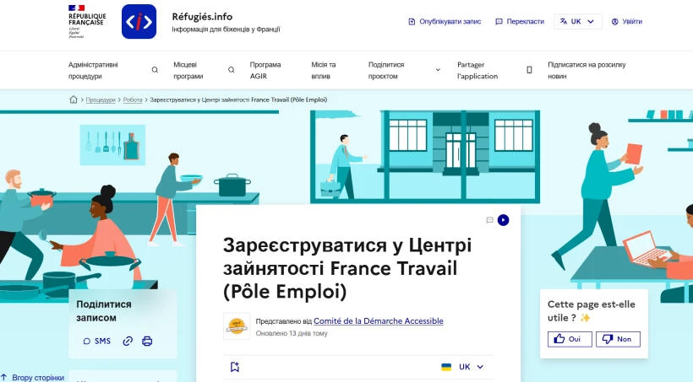Play the audio reading of the article
Image resolution: width=693 pixels, height=382 pixels.
coord(504,220)
